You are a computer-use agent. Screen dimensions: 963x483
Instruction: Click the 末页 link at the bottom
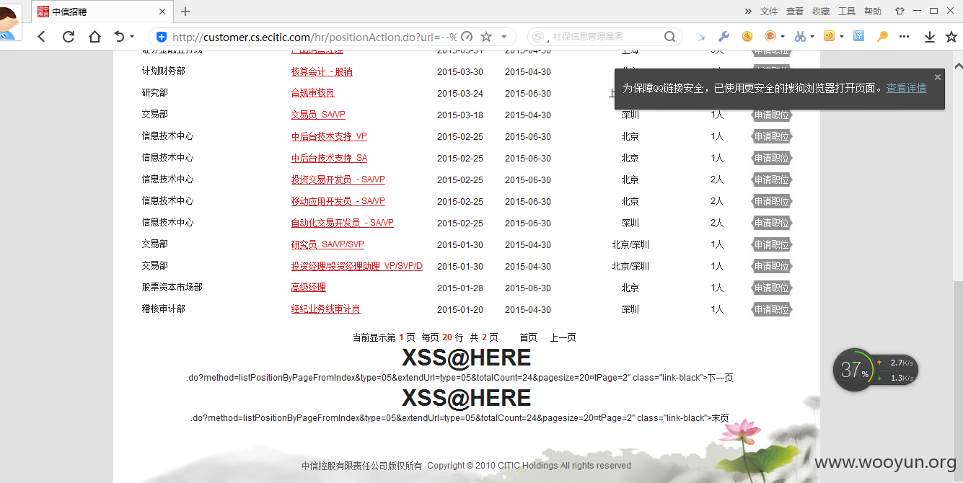(x=720, y=418)
